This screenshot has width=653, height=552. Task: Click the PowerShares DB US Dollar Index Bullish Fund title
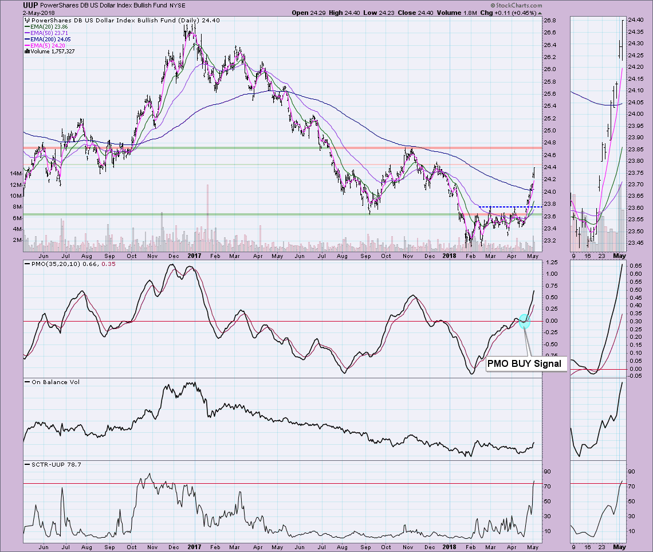(104, 5)
